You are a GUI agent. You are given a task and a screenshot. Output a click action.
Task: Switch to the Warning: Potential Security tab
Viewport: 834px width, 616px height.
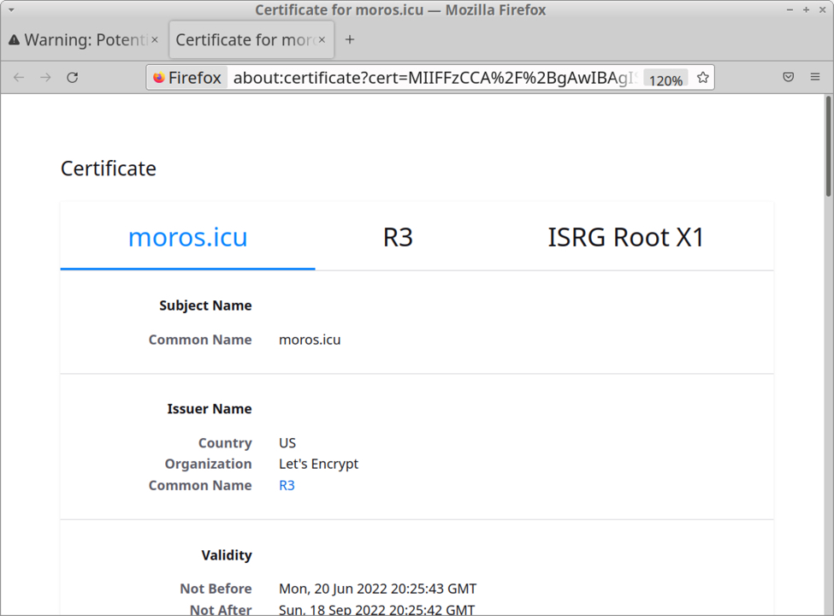(77, 39)
